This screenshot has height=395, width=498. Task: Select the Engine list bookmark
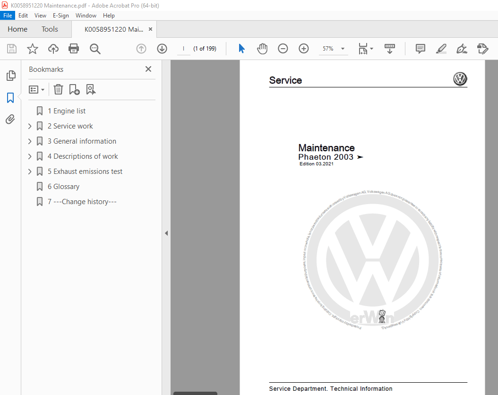pos(67,111)
